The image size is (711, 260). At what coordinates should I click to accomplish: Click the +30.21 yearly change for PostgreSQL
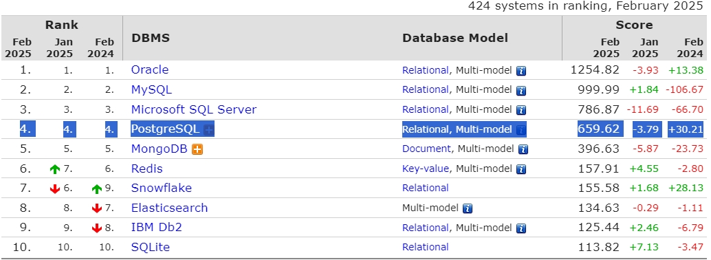[x=686, y=129]
